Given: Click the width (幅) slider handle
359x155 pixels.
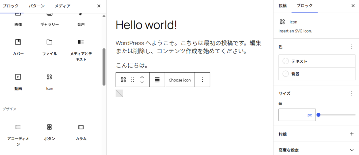Looking at the screenshot, I should click(318, 115).
